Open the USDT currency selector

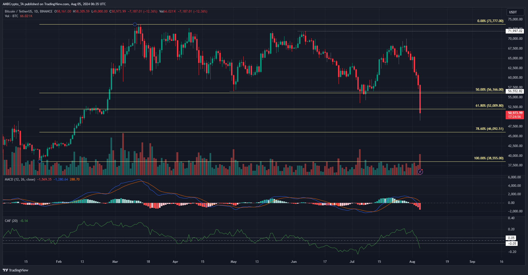515,12
